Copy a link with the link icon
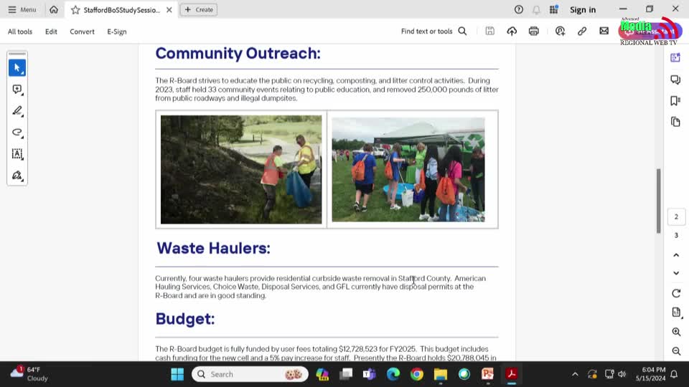 click(582, 31)
